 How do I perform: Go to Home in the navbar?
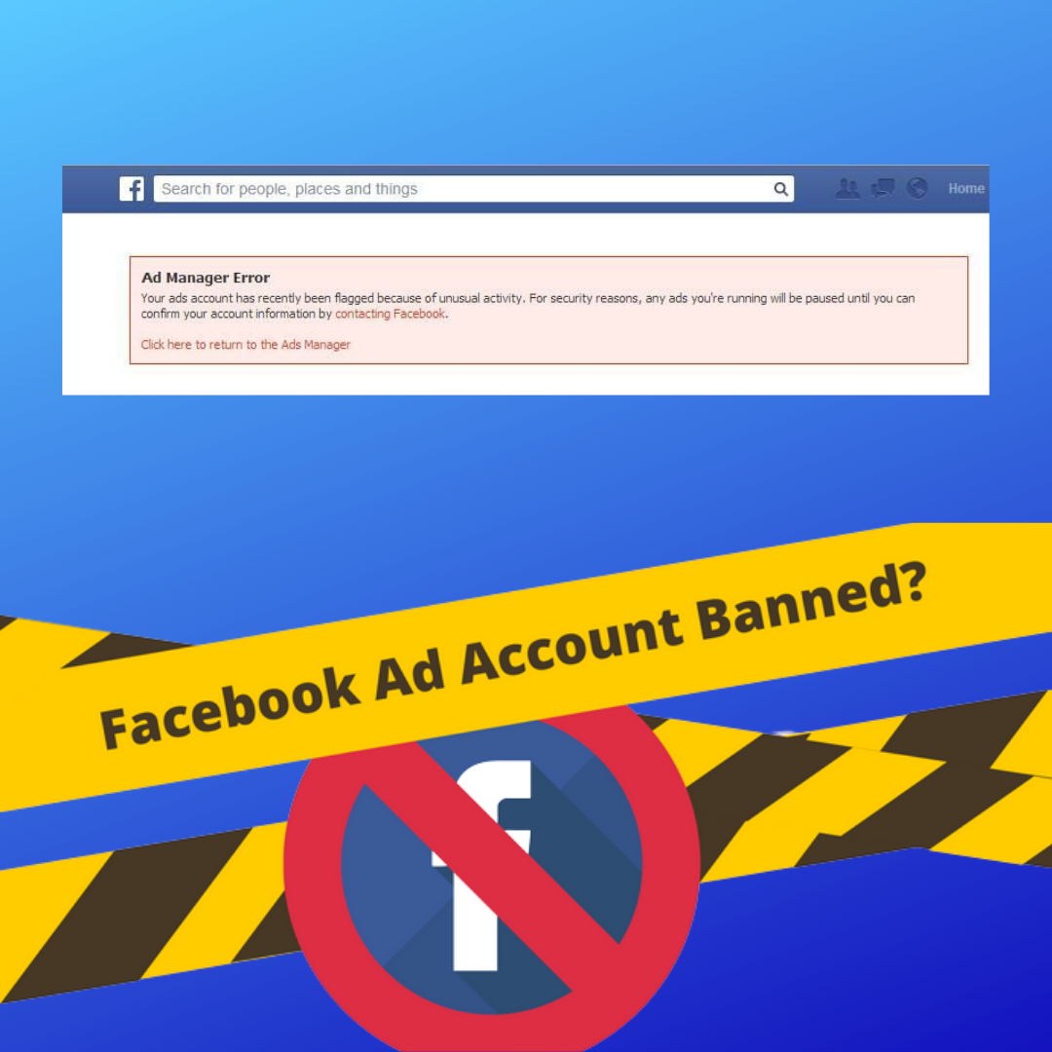[966, 189]
